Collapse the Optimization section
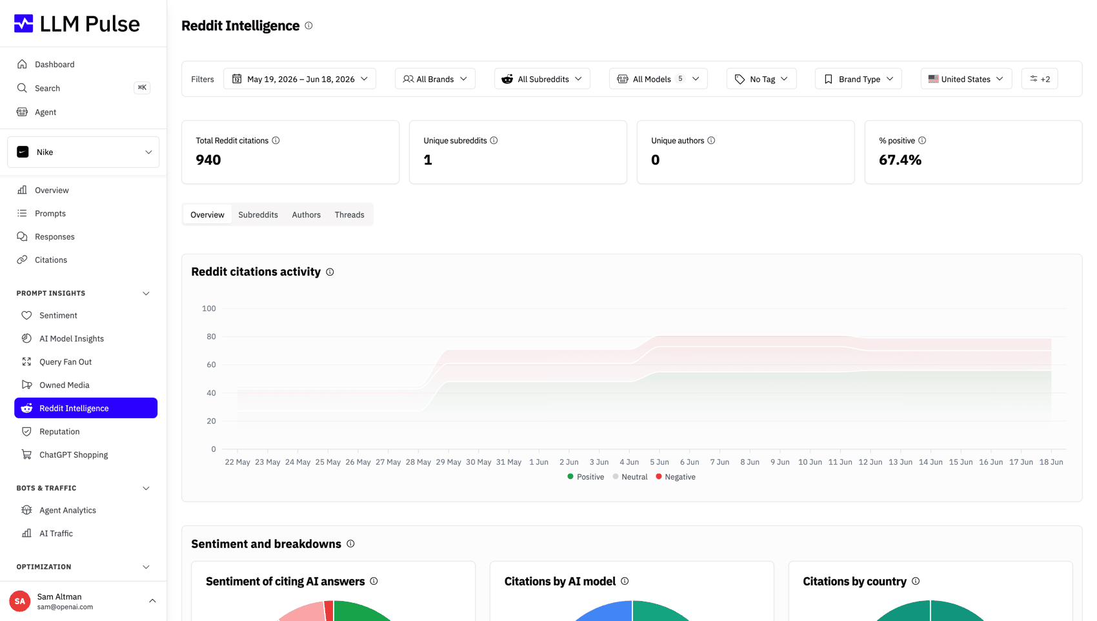This screenshot has height=621, width=1097. point(146,567)
